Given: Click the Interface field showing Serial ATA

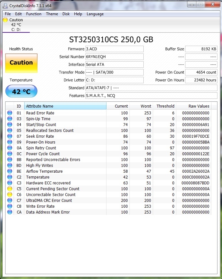Looking at the screenshot, I should click(115, 64).
